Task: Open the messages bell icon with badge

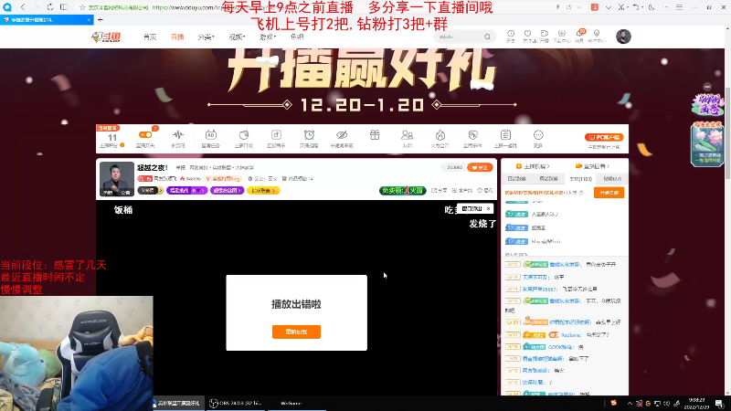Action: pyautogui.click(x=579, y=36)
